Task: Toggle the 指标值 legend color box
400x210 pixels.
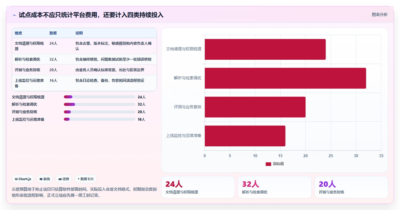Action: 268,164
